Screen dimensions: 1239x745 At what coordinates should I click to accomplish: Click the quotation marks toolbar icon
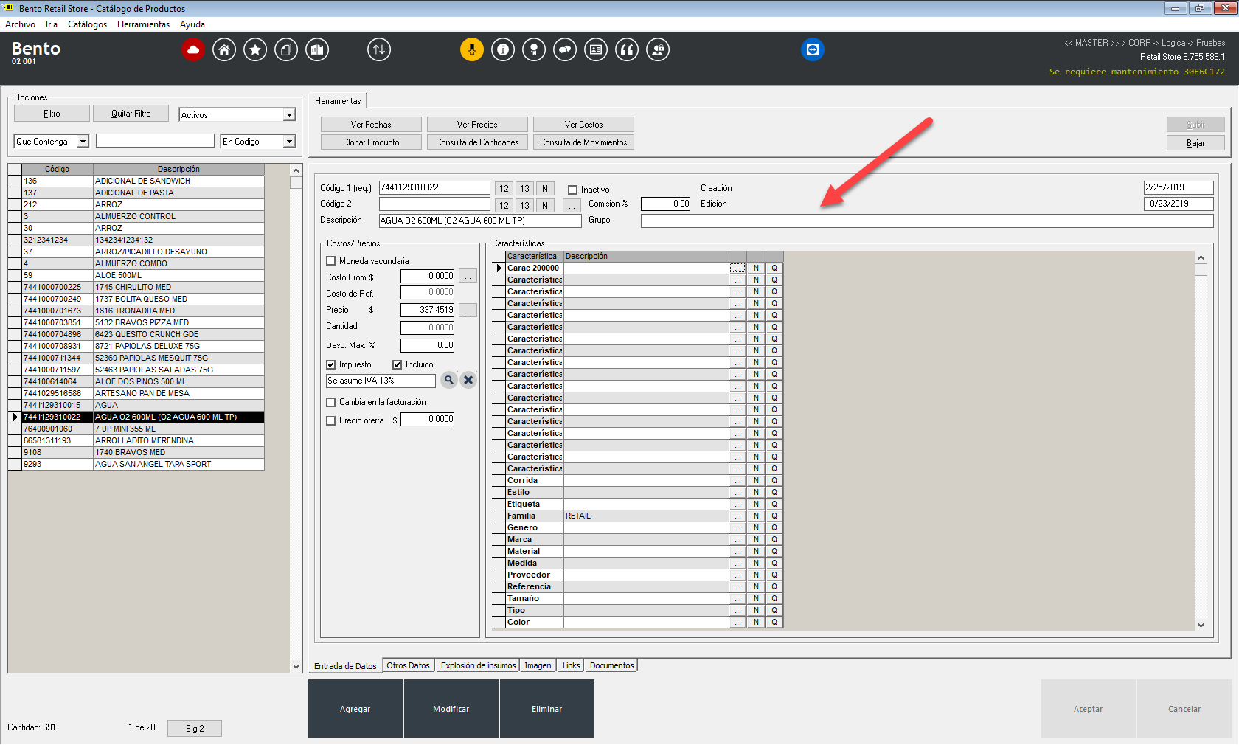pyautogui.click(x=627, y=49)
